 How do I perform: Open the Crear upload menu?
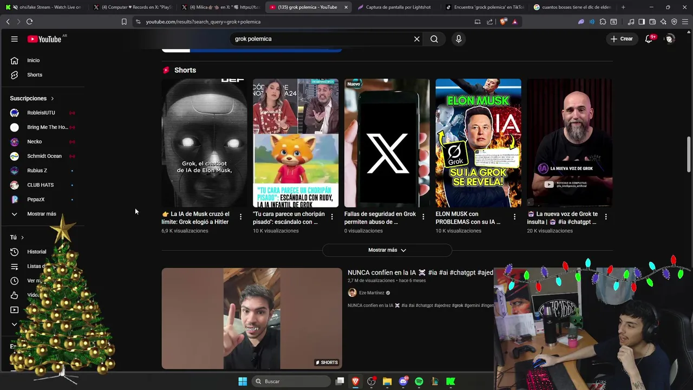pyautogui.click(x=622, y=39)
